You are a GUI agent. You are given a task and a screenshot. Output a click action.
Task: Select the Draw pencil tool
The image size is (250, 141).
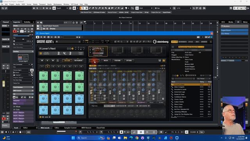coord(90,8)
